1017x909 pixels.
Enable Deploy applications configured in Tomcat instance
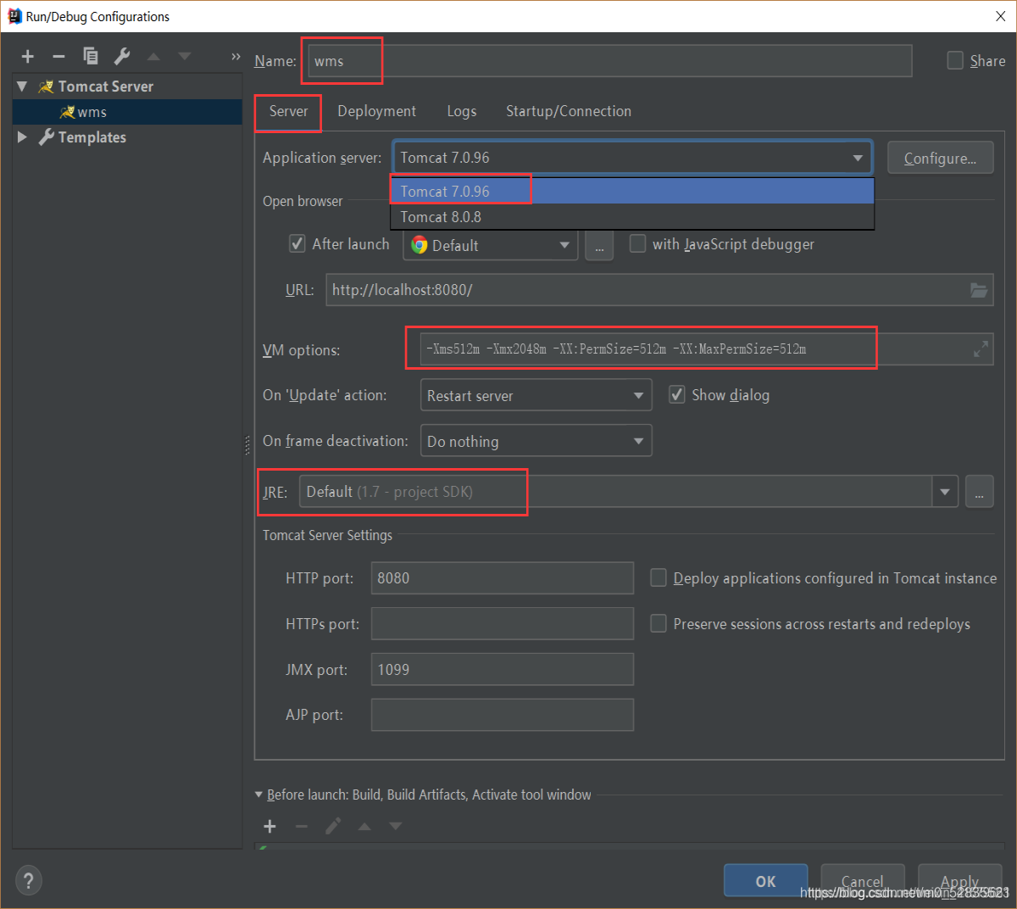(x=659, y=577)
